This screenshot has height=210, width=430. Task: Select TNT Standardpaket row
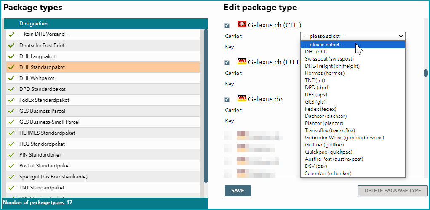click(103, 188)
